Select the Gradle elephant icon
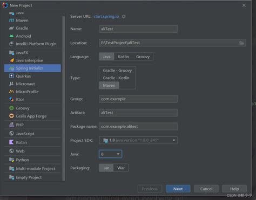 tap(11, 28)
